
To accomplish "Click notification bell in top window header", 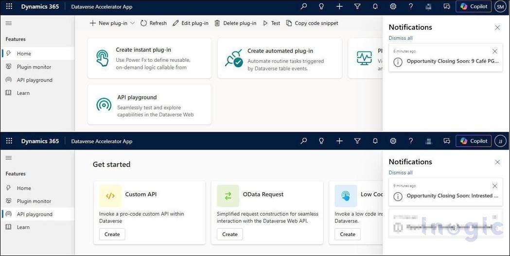I will 375,6.
